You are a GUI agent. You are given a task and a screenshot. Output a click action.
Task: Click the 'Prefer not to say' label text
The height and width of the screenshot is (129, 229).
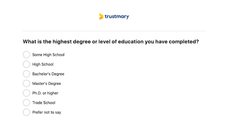click(x=47, y=112)
